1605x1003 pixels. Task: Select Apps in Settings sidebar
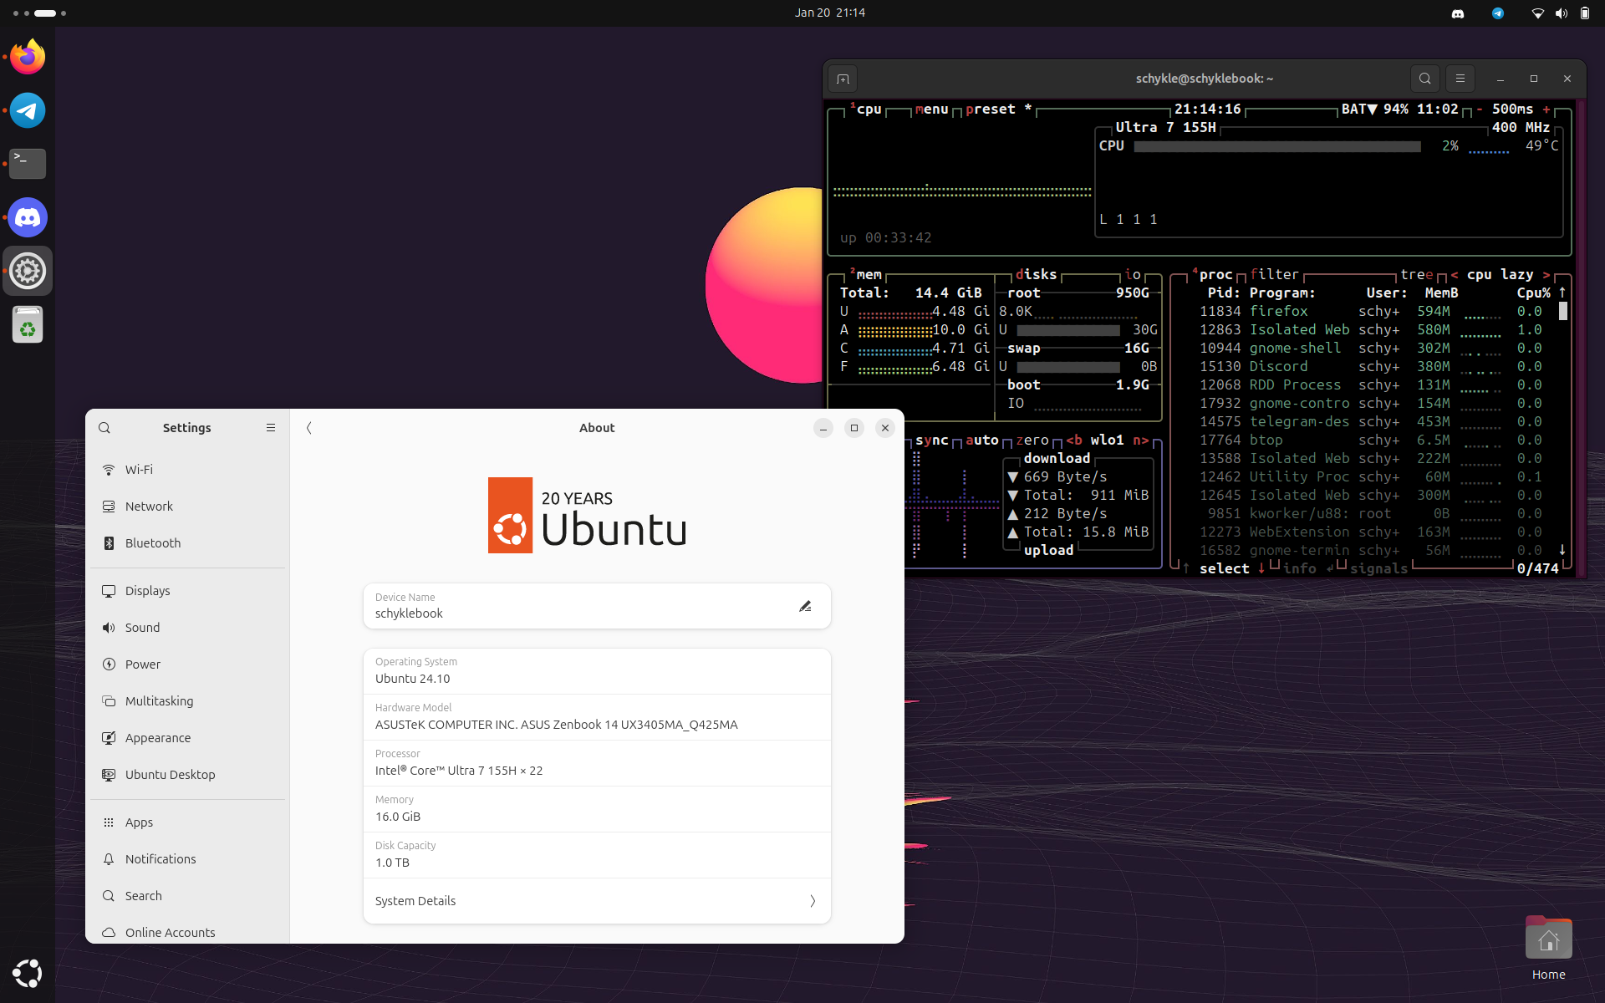coord(188,822)
